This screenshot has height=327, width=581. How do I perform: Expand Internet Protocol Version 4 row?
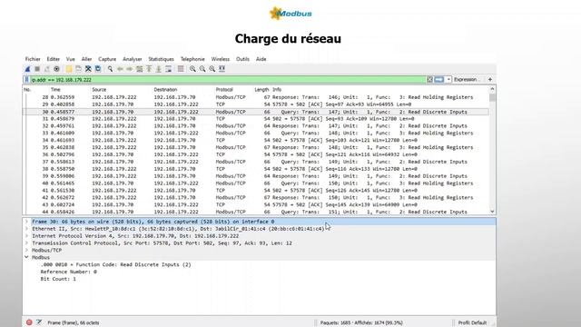26,236
